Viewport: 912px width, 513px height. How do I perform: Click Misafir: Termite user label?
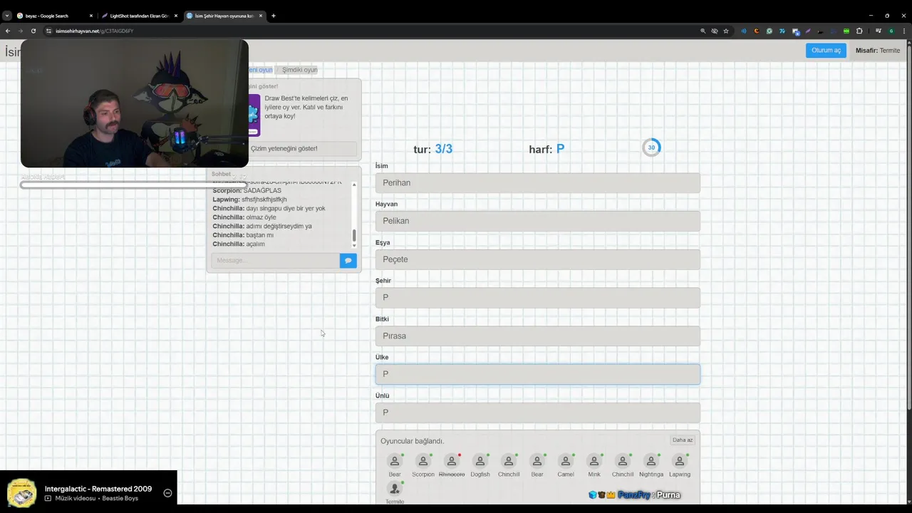click(878, 51)
